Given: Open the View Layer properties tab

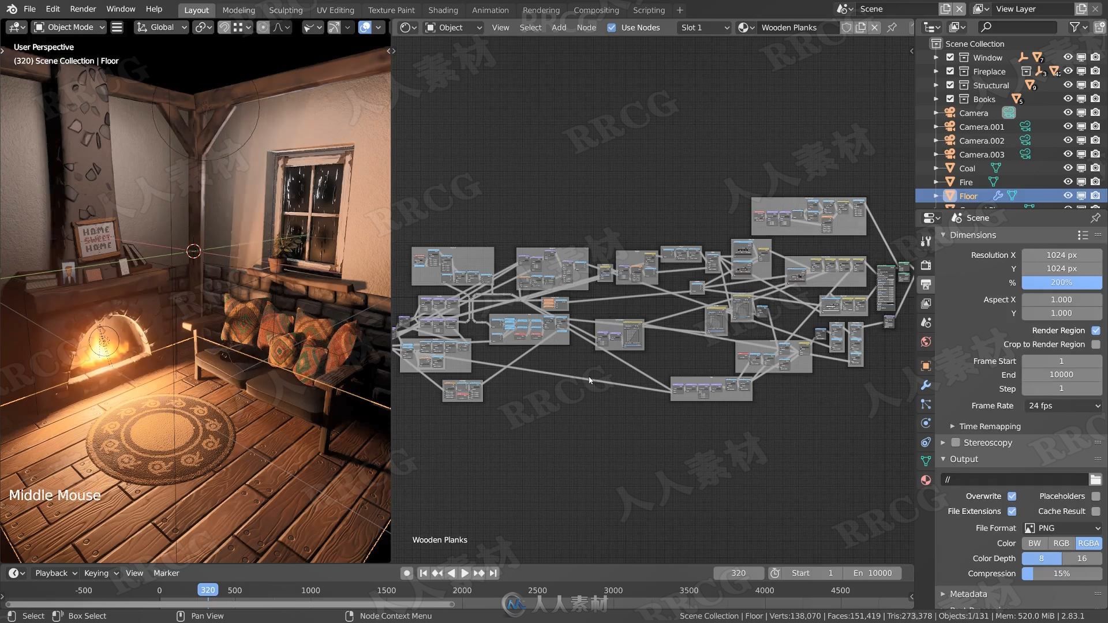Looking at the screenshot, I should pyautogui.click(x=926, y=303).
